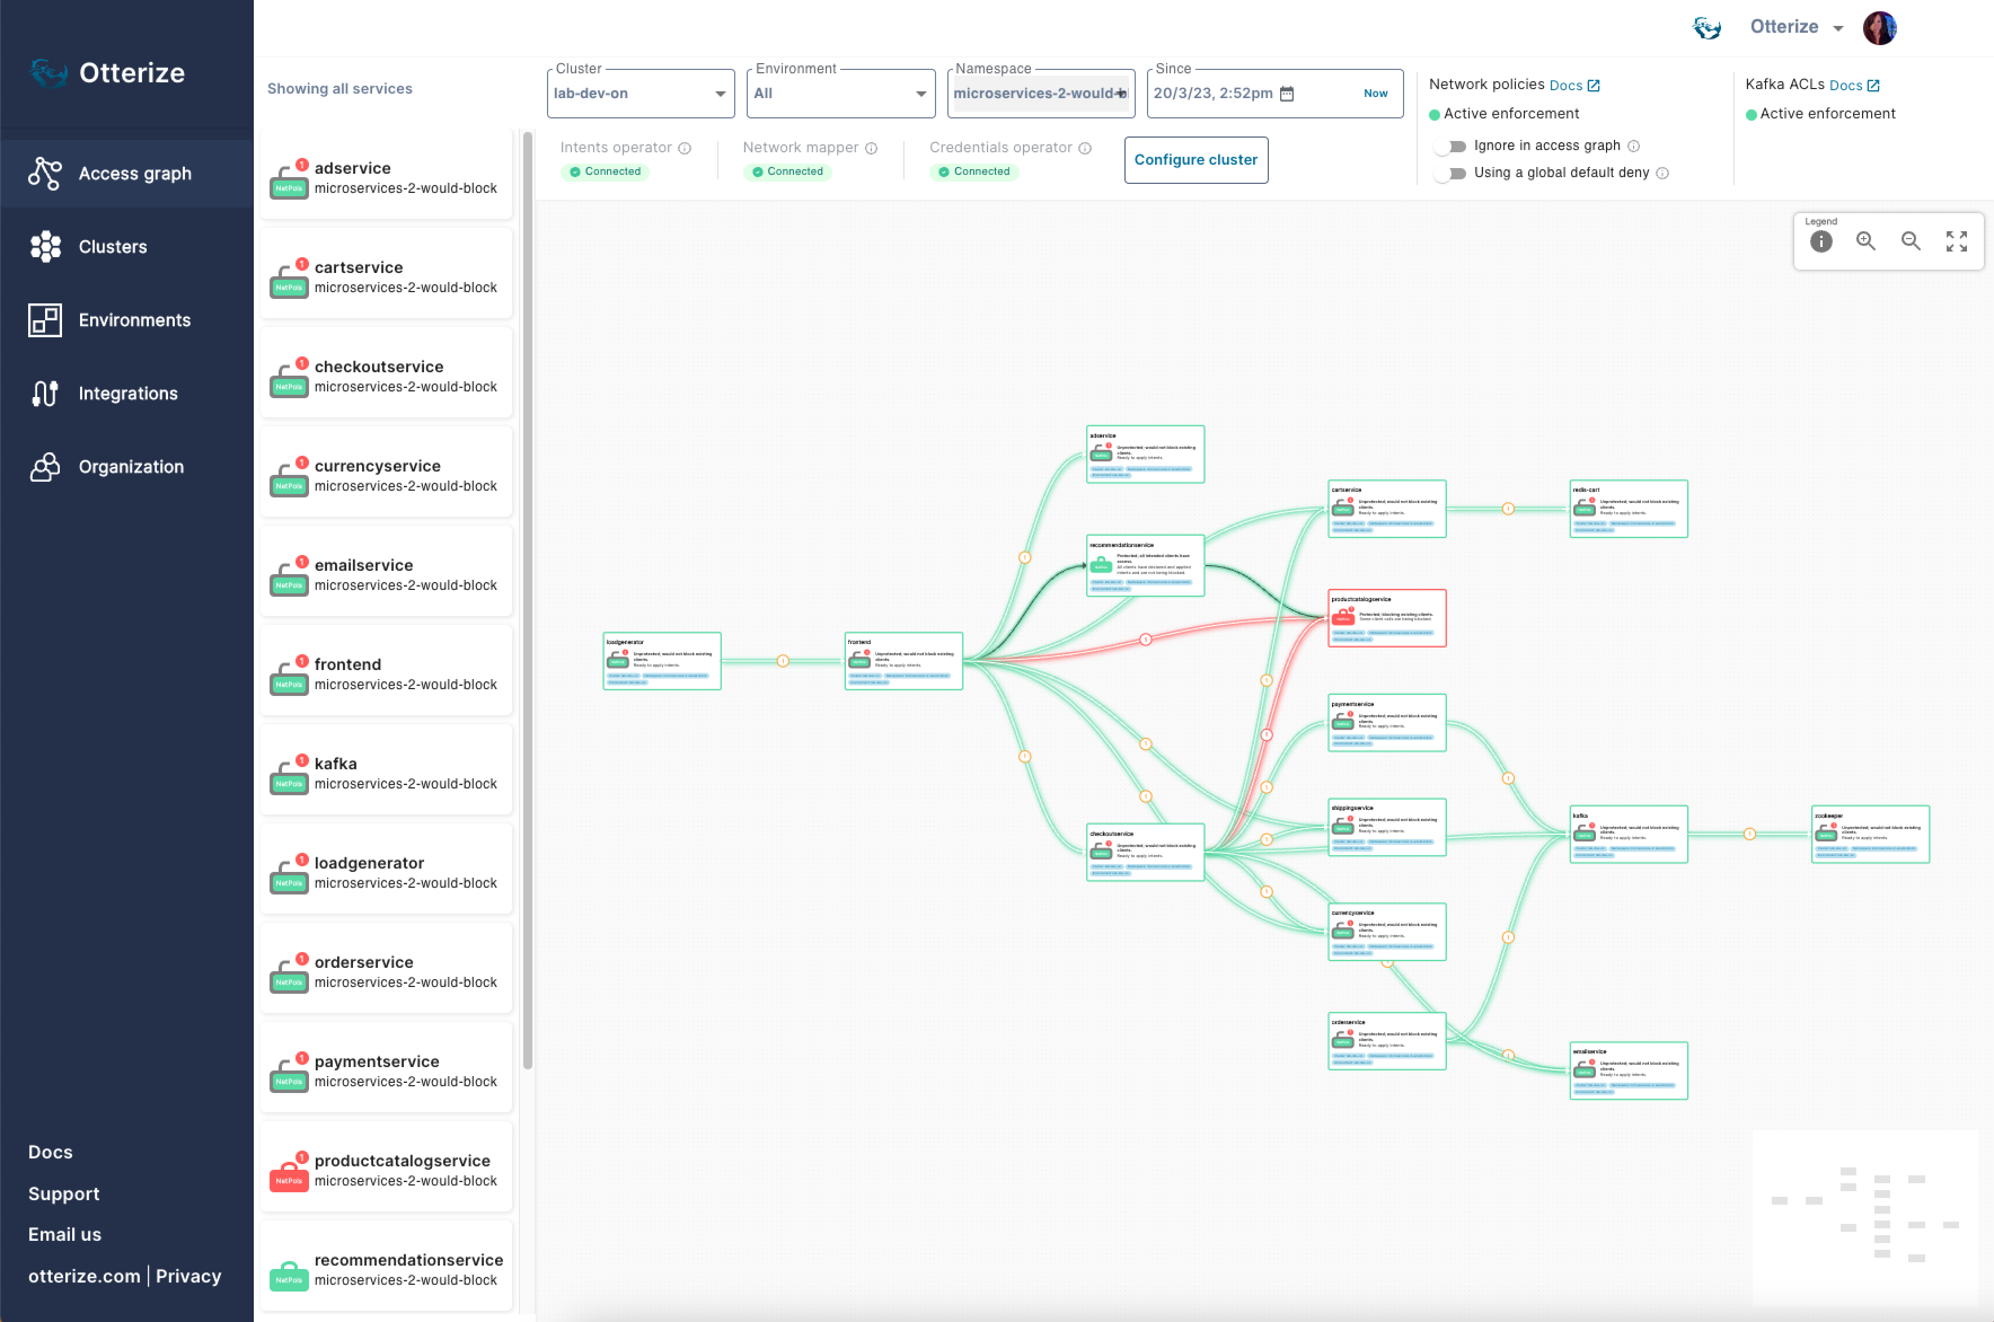
Task: Click edge marker between kafka and zookeeper
Action: coord(1750,835)
